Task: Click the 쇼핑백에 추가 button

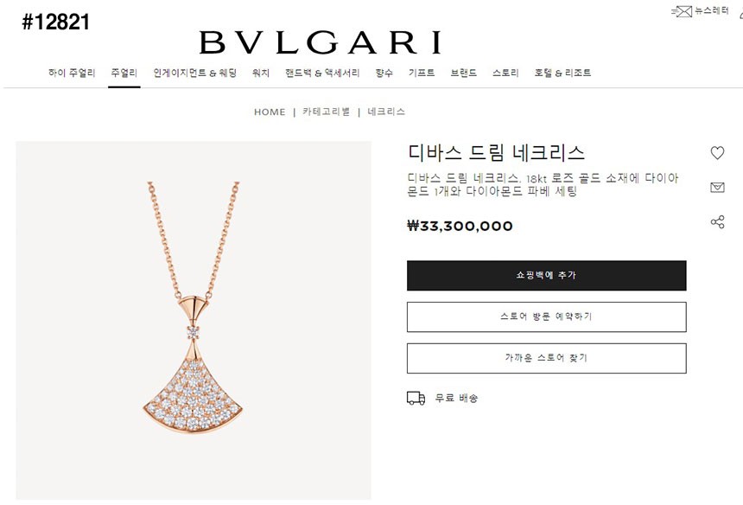Action: 546,276
